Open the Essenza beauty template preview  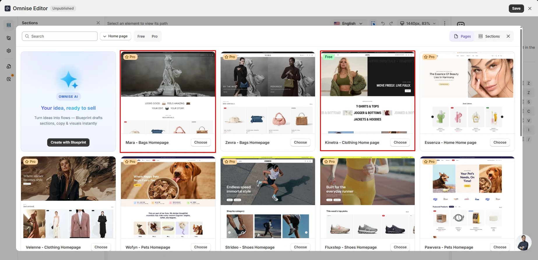tap(467, 93)
